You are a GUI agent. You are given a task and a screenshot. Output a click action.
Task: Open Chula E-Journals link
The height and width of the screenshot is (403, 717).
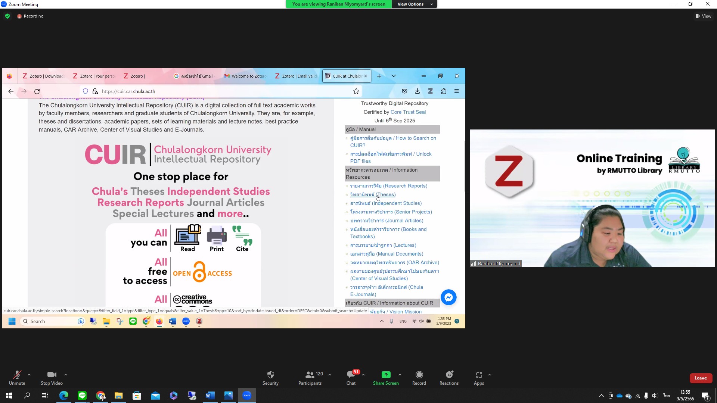pos(387,291)
